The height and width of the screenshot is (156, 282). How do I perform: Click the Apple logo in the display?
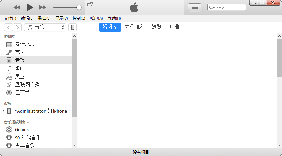134,8
